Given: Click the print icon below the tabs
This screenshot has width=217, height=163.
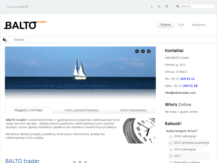Looking at the screenshot, I should (80, 162).
